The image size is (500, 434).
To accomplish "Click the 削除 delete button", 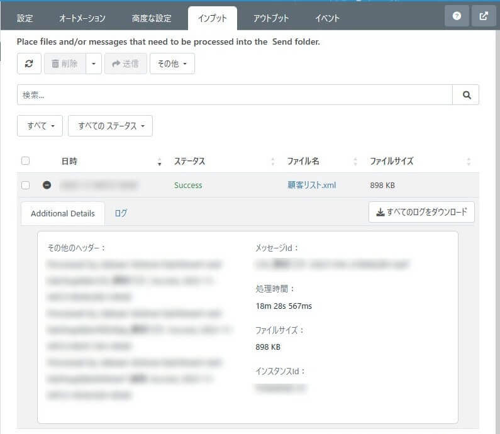I will tap(65, 64).
